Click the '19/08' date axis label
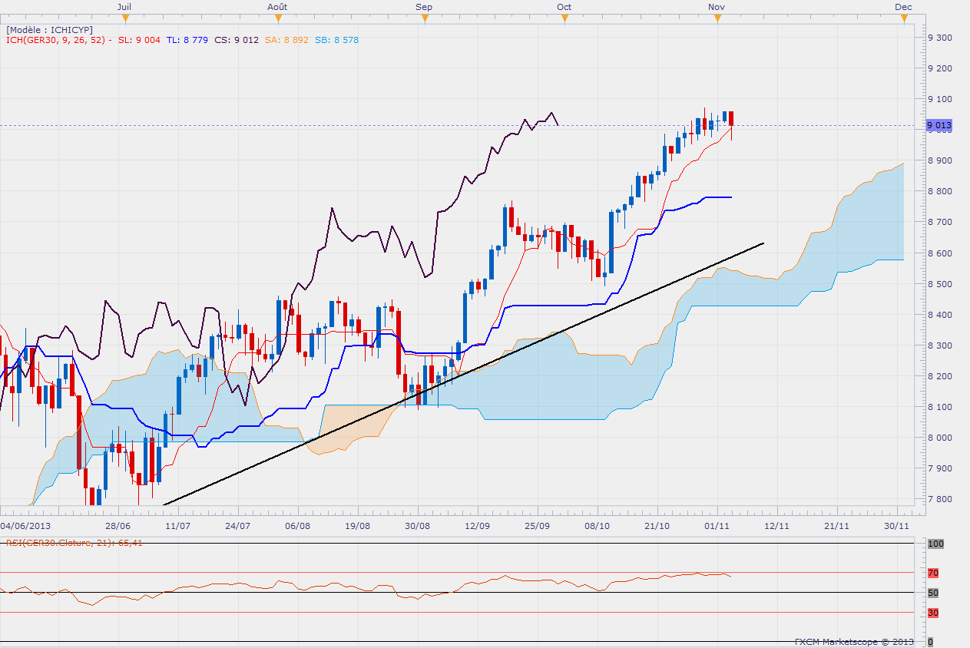 (358, 525)
